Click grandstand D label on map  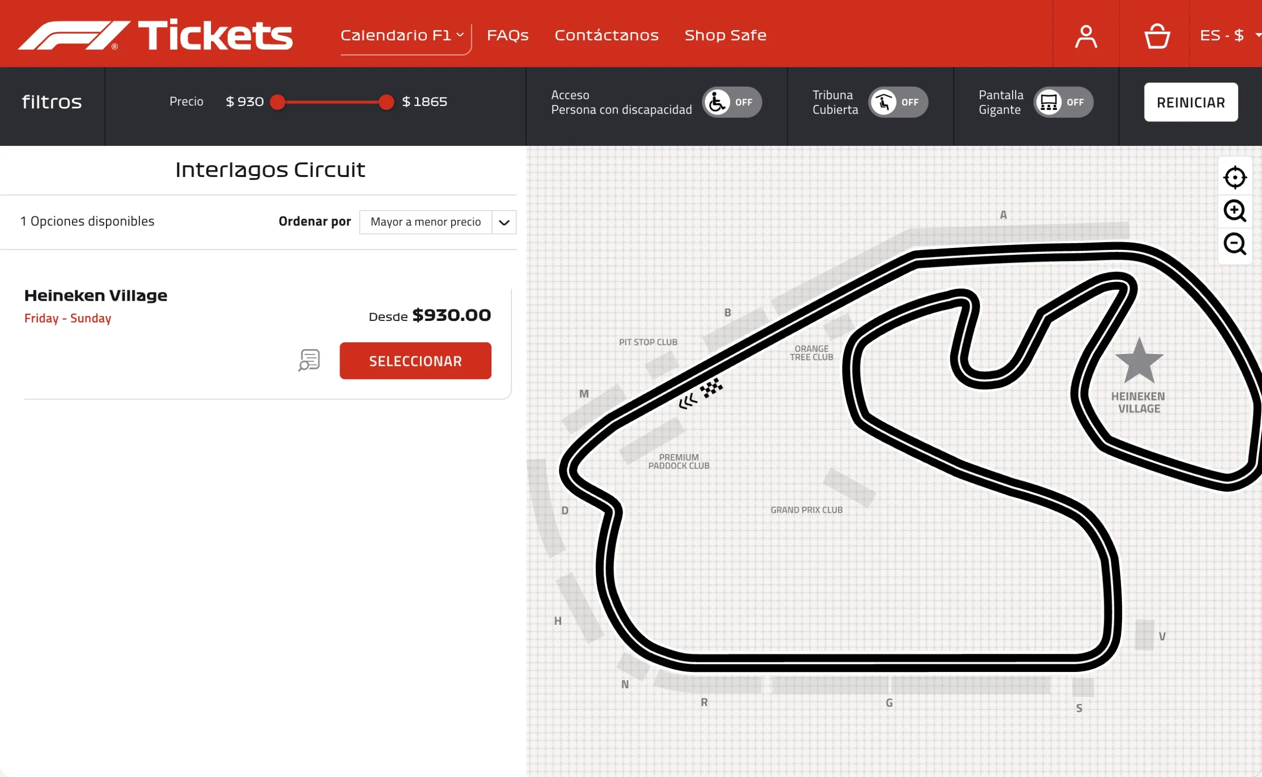(x=565, y=511)
